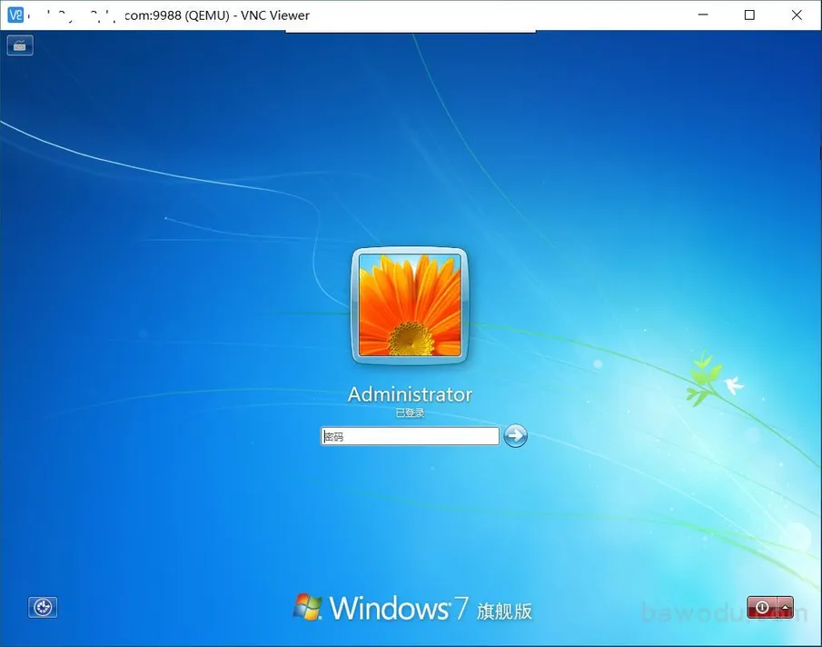The width and height of the screenshot is (822, 647).
Task: Maximize the VNC Viewer window
Action: tap(749, 15)
